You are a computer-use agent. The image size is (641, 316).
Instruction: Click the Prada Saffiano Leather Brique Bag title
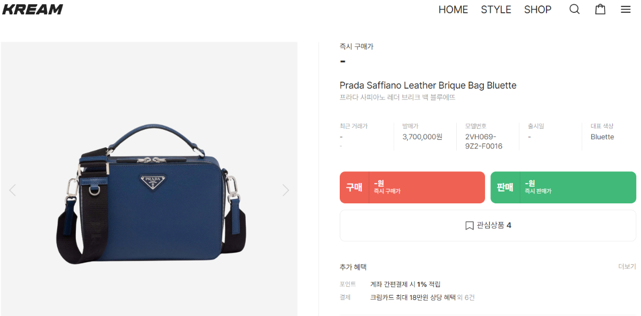click(428, 85)
